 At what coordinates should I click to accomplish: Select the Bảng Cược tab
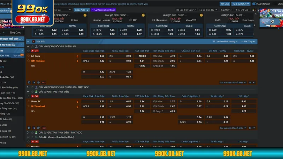pos(15,33)
